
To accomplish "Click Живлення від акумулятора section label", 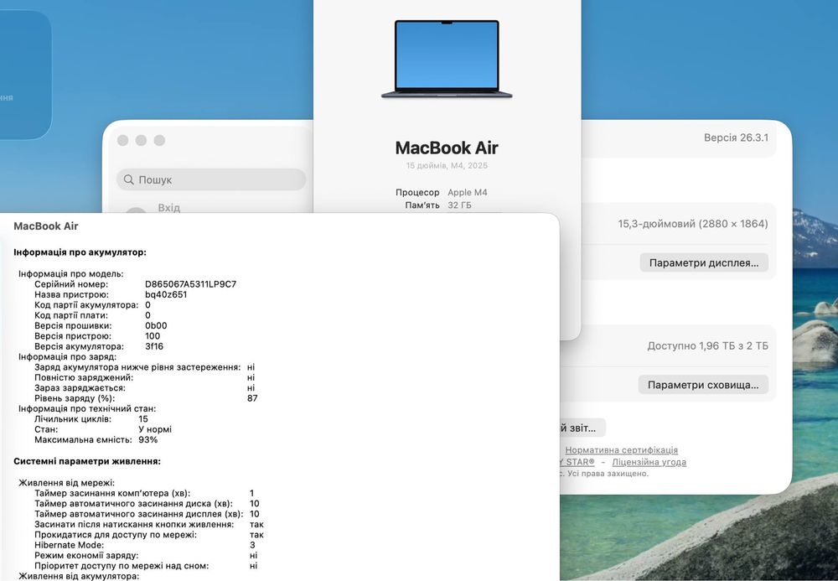I will coord(79,576).
